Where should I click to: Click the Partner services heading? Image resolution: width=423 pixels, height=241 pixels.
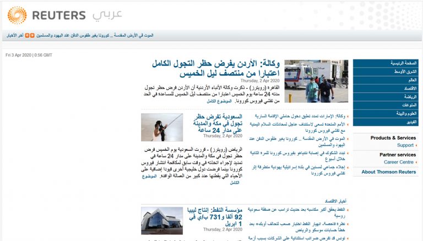coord(398,155)
